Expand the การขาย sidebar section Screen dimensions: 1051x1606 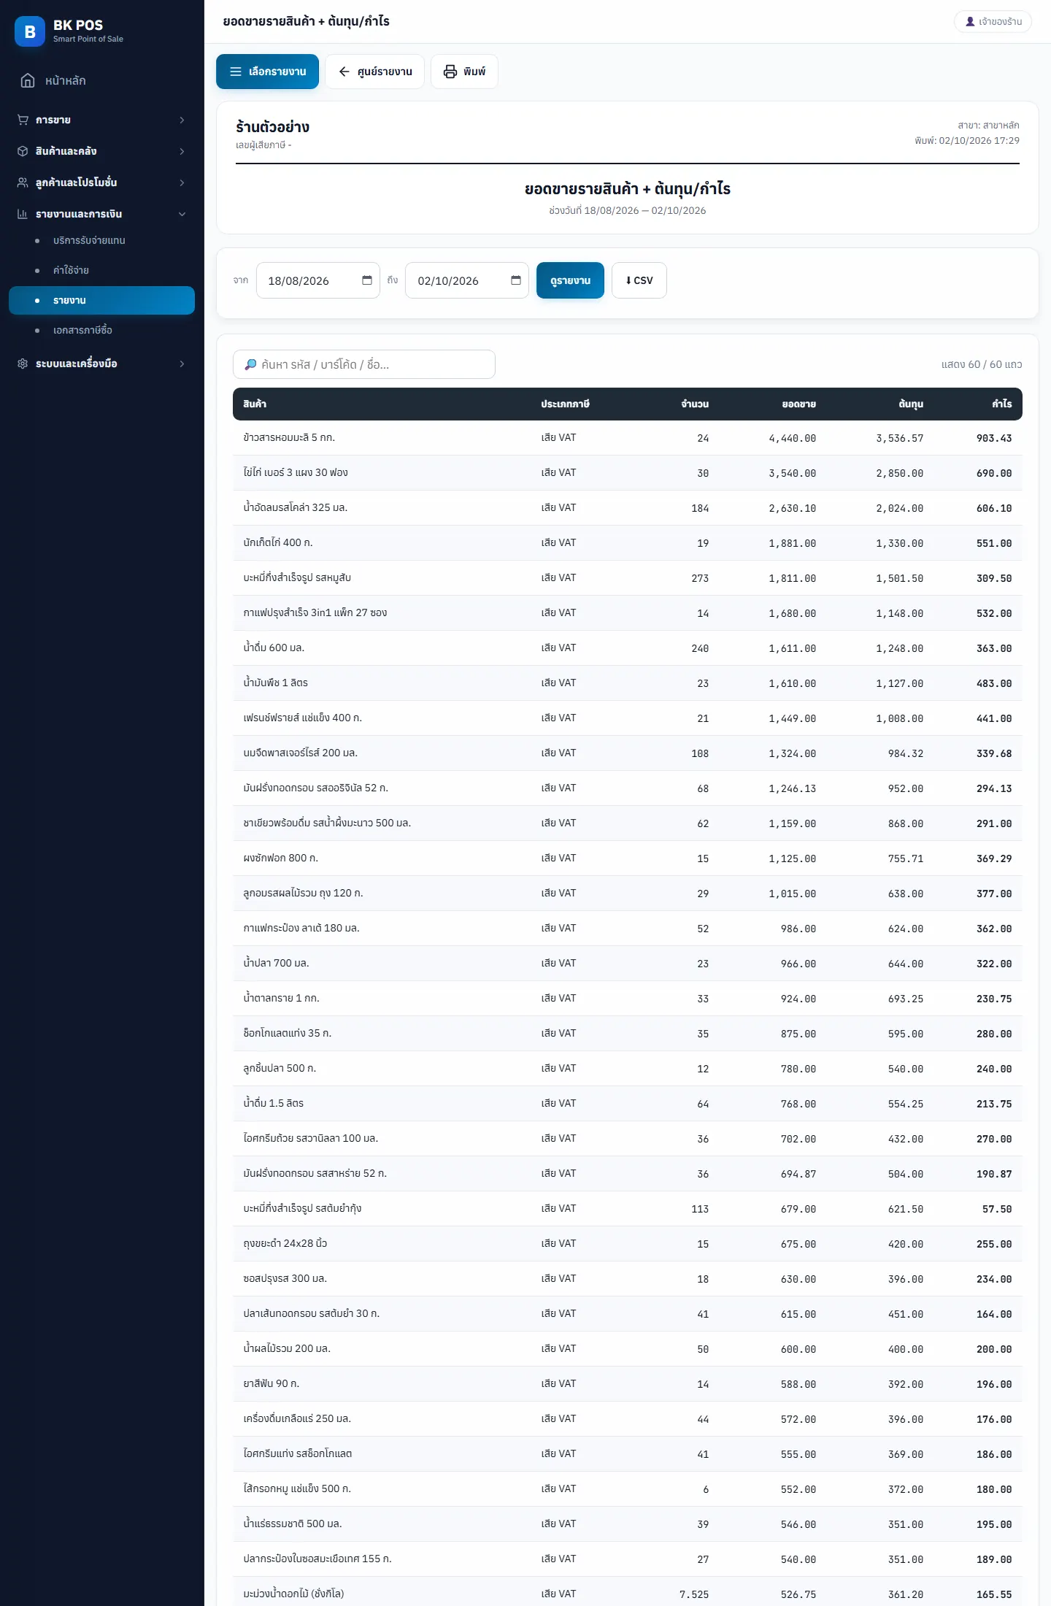pos(101,120)
